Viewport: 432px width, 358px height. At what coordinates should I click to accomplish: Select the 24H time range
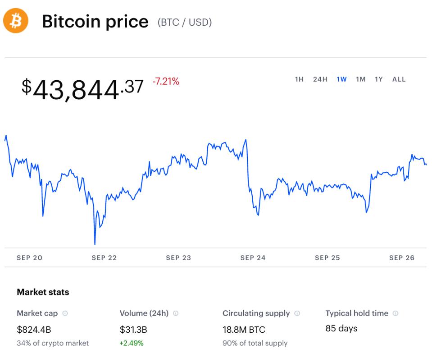pos(320,79)
